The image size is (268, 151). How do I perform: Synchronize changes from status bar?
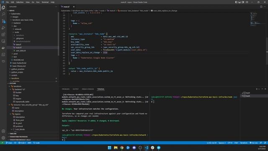click(x=15, y=143)
